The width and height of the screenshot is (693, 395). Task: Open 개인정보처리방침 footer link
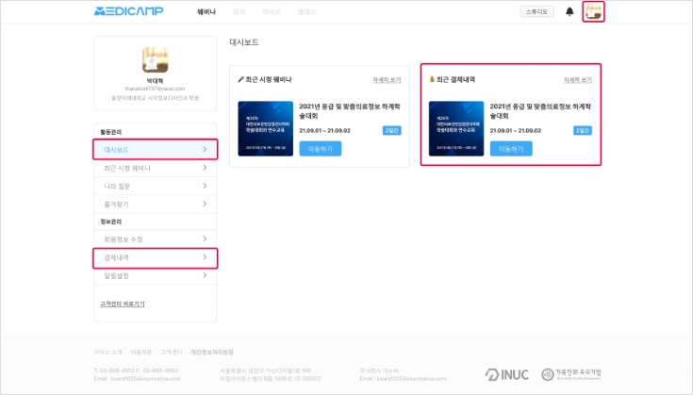tap(212, 353)
